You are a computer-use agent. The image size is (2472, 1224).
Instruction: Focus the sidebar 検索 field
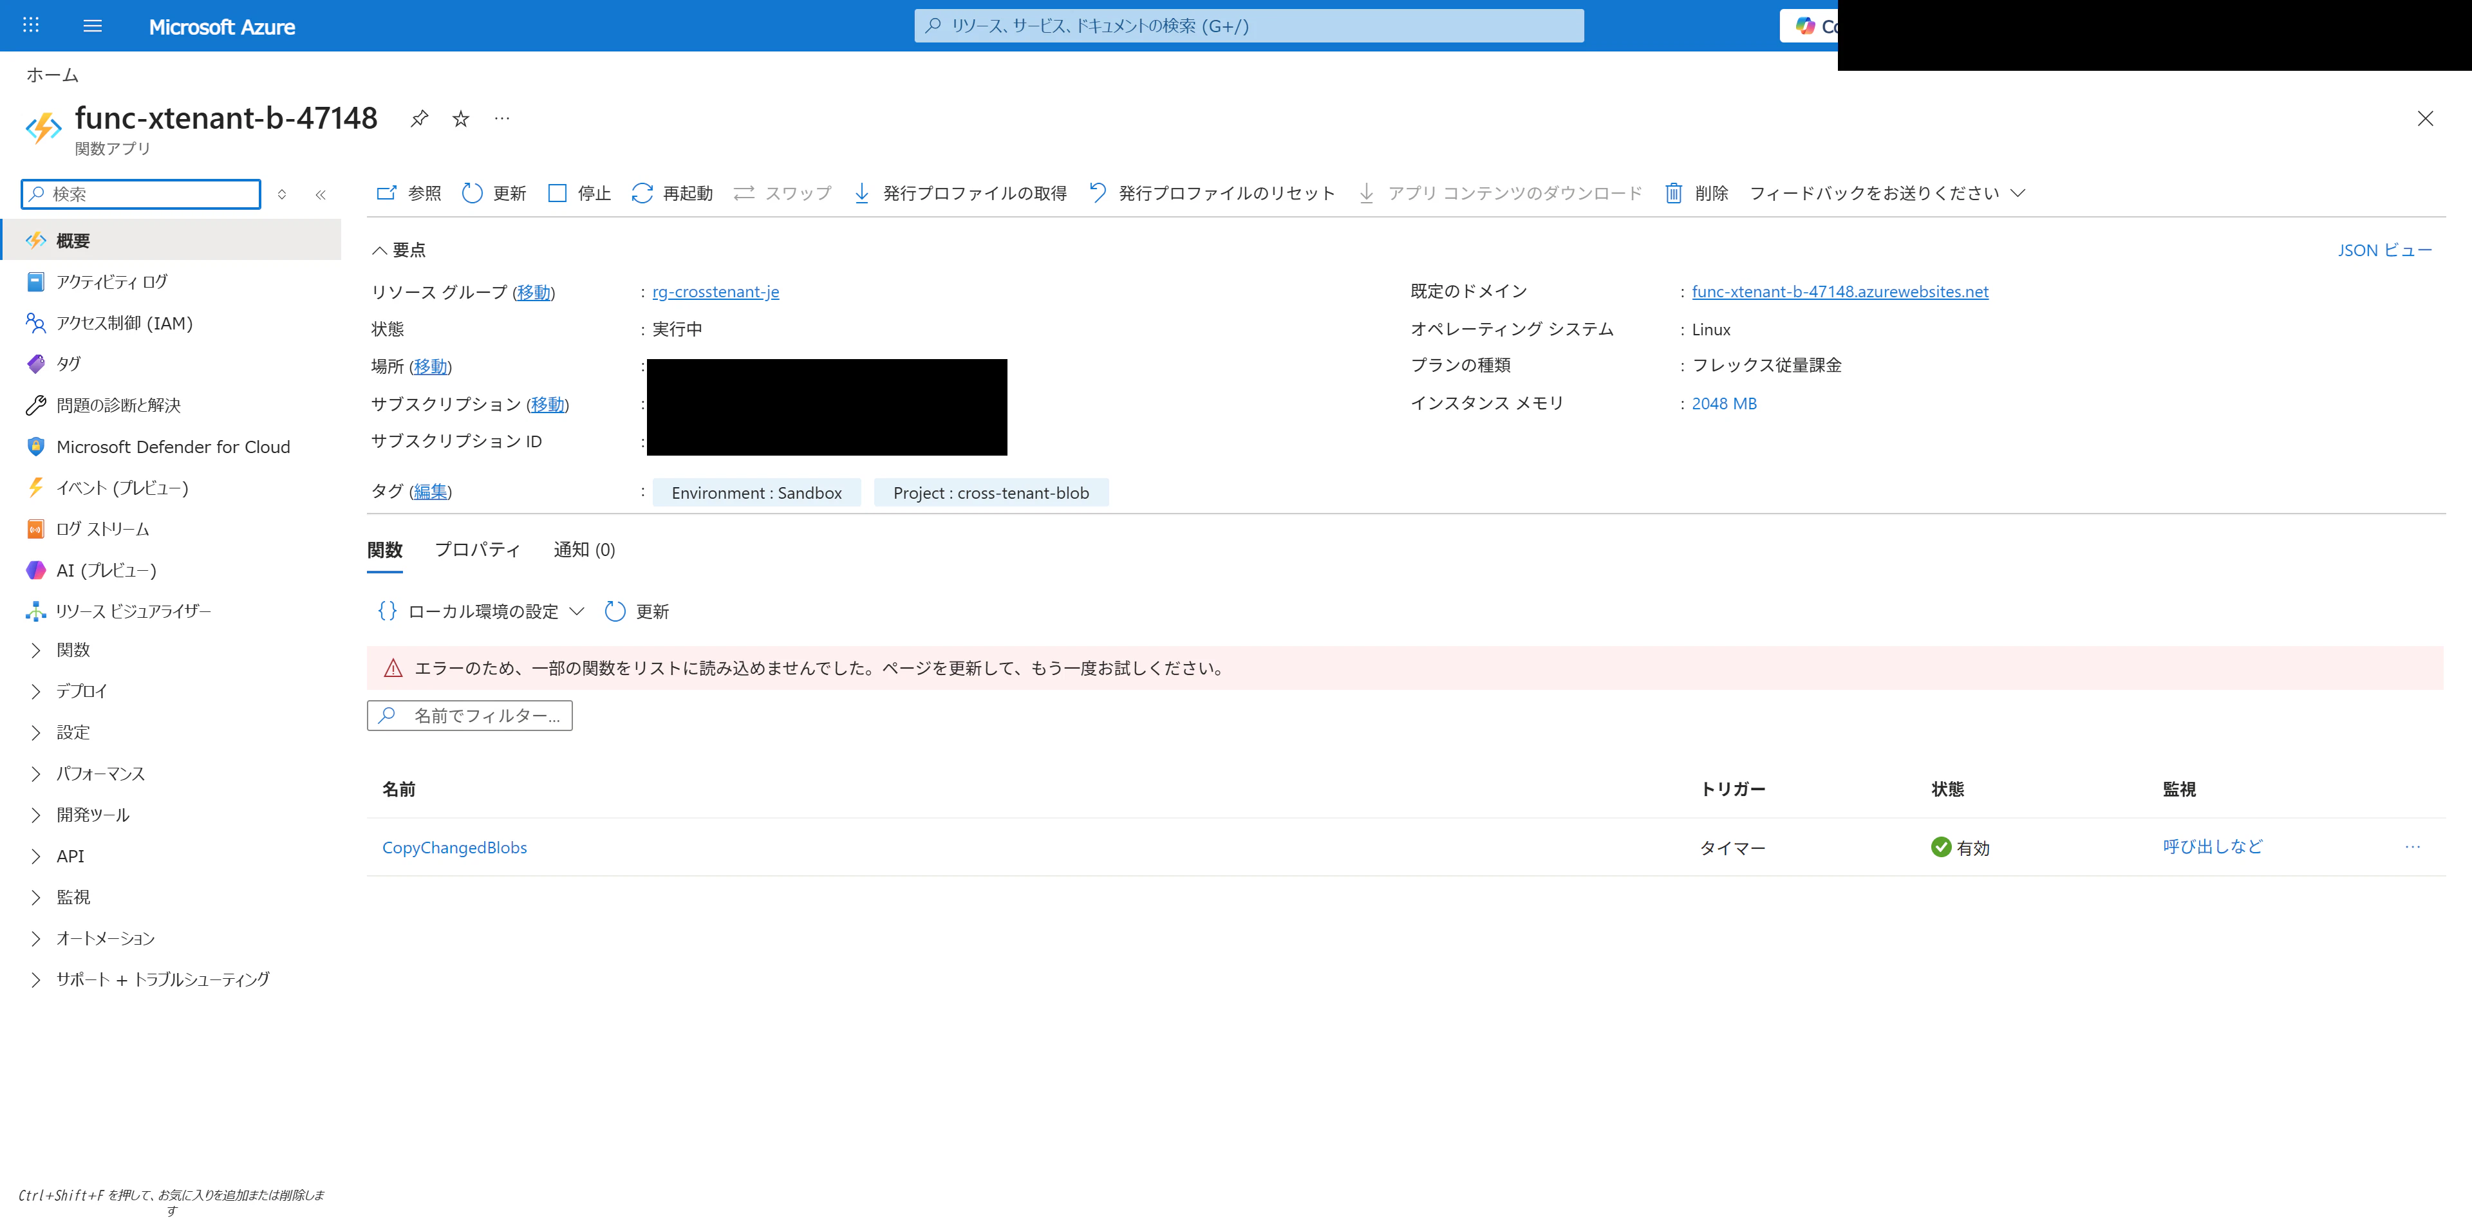click(x=141, y=194)
